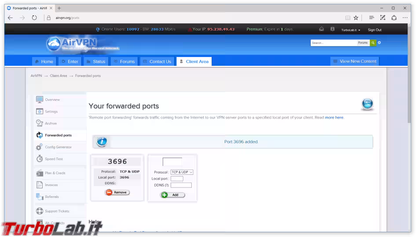Open the browser More actions ellipsis

[405, 18]
